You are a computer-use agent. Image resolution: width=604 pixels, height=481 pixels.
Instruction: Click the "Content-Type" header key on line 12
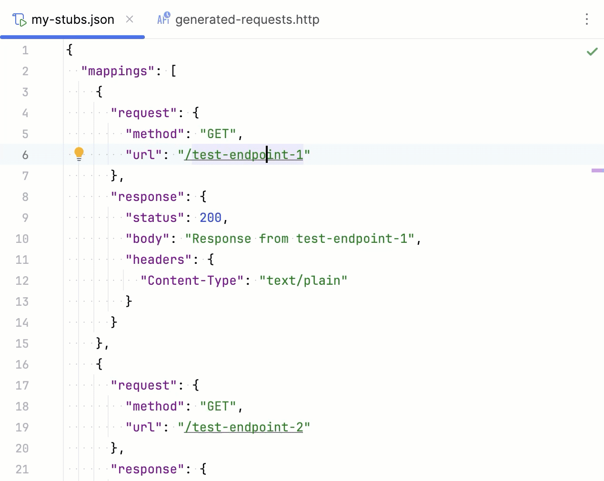(191, 281)
